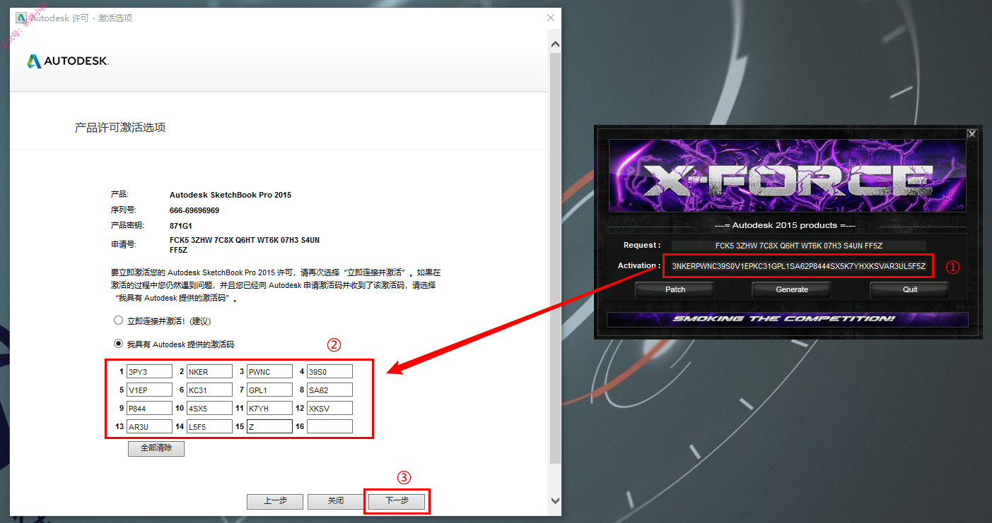Click the vertical scrollbar thumb of the dialog

click(555, 258)
